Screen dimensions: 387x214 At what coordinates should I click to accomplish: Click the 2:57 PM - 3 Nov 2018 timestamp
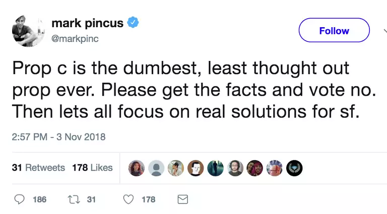[x=58, y=136]
